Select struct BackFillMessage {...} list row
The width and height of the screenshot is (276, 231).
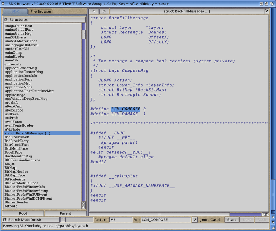[42, 133]
